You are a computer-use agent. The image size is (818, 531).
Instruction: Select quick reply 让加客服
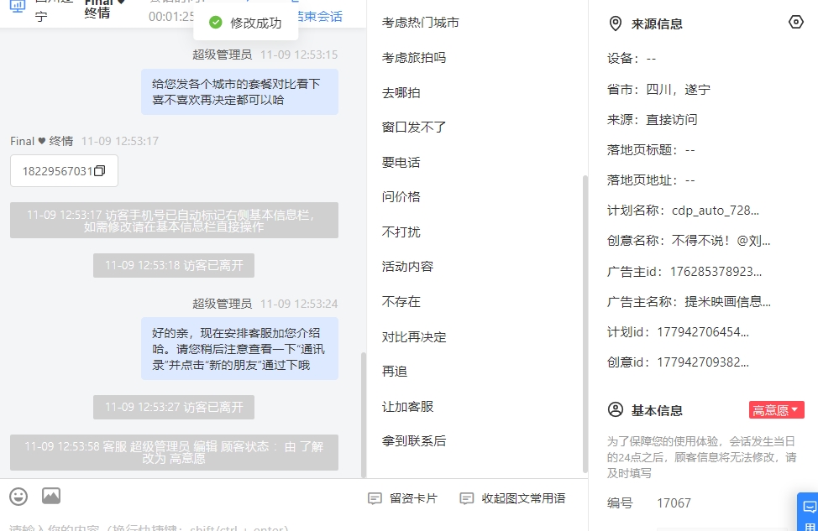point(408,407)
